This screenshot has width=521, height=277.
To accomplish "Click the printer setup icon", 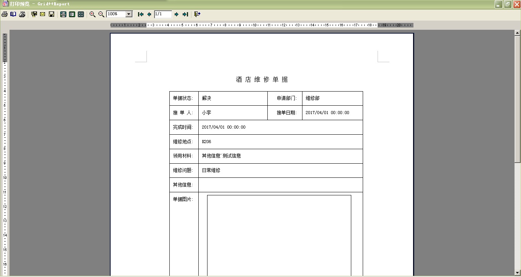I will tap(22, 14).
